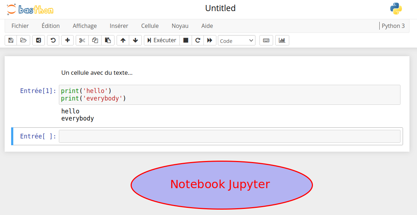Expand the Code cell type dropdown
This screenshot has height=215, width=417.
coord(236,41)
